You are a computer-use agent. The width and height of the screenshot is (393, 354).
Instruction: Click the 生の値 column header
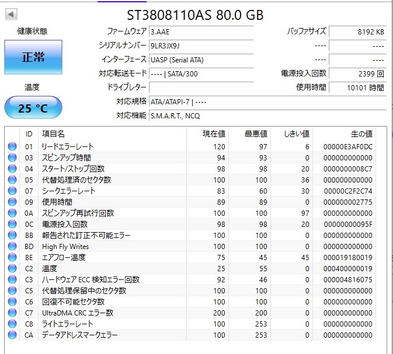(x=344, y=134)
